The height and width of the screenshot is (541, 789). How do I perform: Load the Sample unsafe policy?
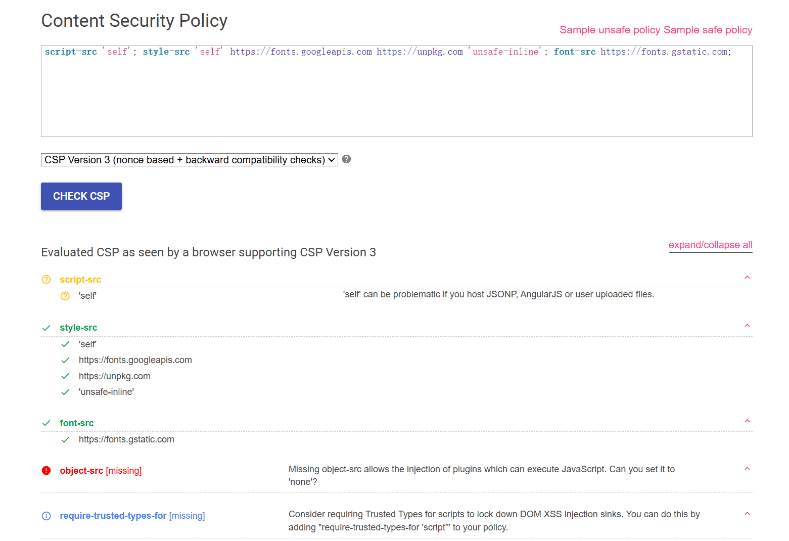[x=610, y=30]
